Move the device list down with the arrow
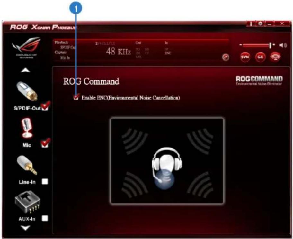The width and height of the screenshot is (293, 239). tap(26, 228)
